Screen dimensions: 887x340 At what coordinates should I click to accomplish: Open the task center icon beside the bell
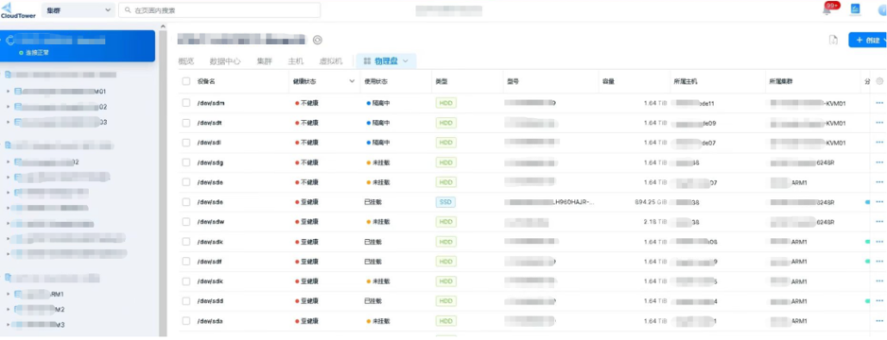855,9
